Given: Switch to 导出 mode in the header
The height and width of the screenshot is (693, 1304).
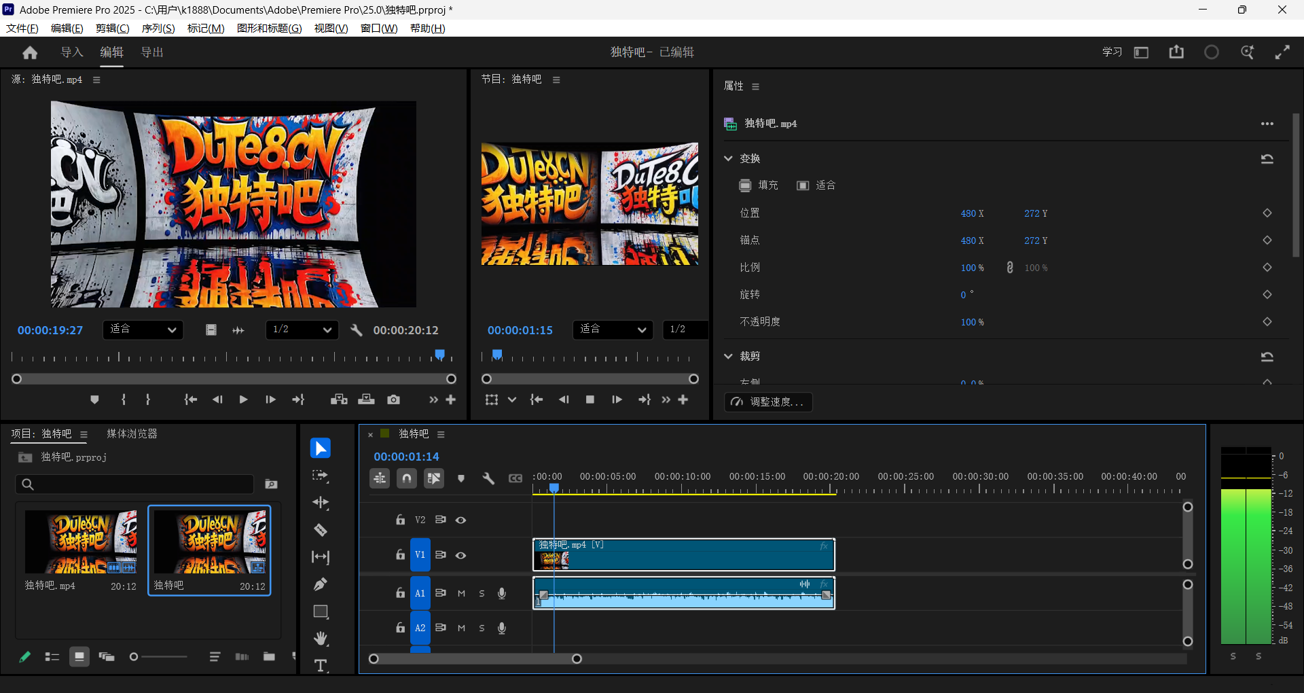Looking at the screenshot, I should 151,52.
